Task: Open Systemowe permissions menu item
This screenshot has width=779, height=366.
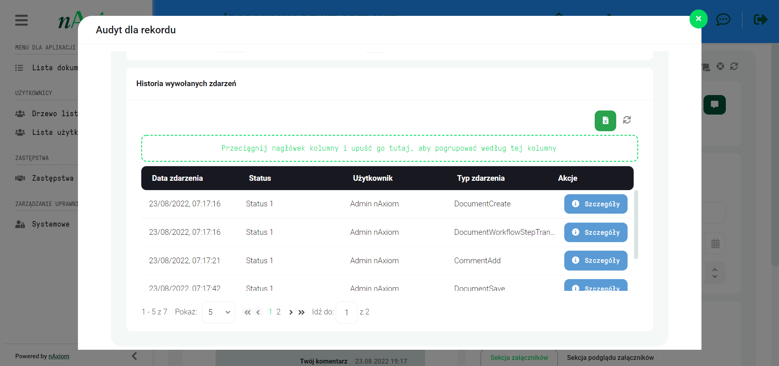Action: (x=51, y=224)
